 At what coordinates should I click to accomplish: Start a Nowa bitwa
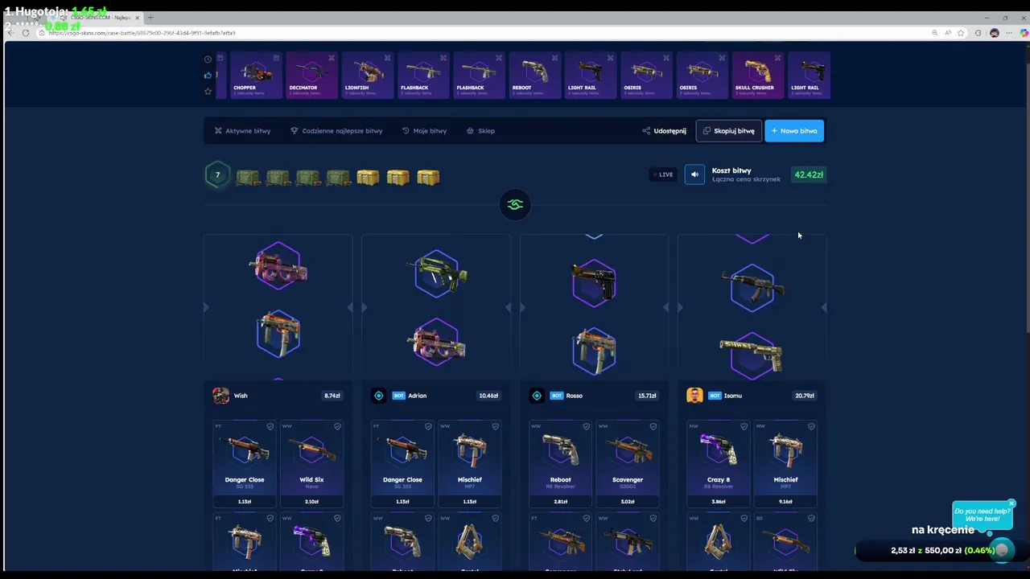click(794, 131)
